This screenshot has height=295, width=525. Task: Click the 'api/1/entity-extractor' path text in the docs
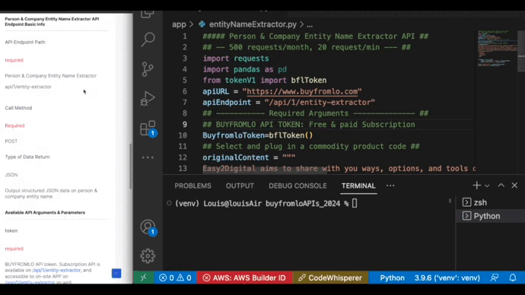(28, 87)
